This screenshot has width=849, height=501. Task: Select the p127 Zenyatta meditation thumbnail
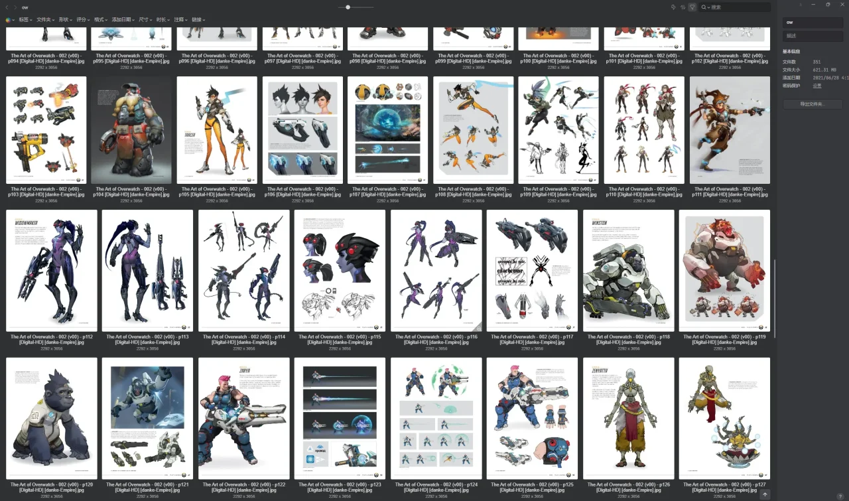(x=724, y=419)
